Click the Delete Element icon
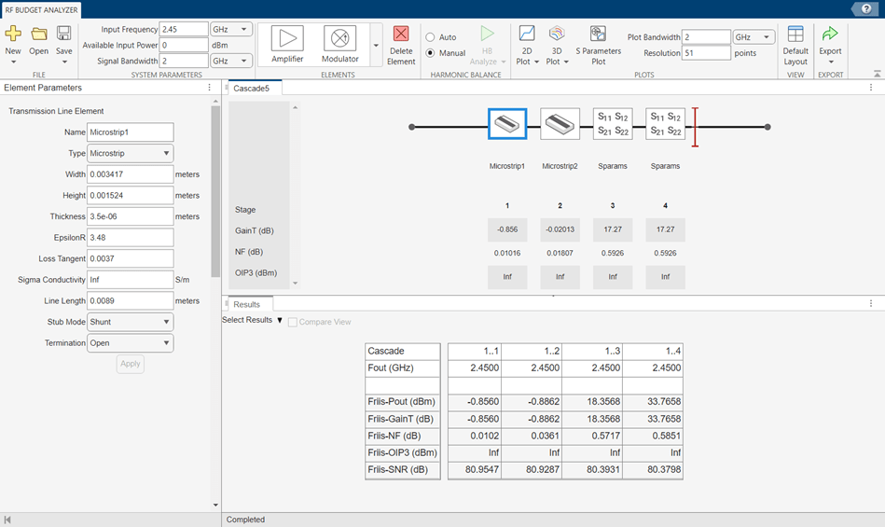Viewport: 885px width, 527px height. (401, 35)
